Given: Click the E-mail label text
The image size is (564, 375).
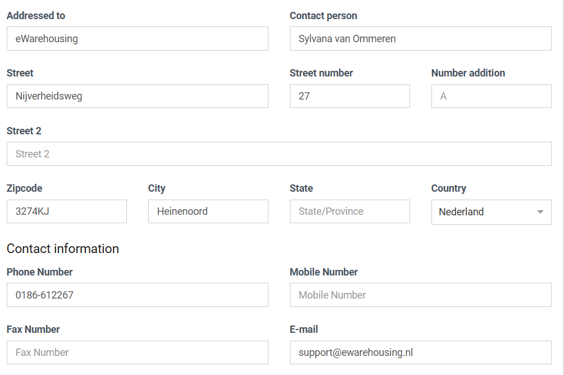Looking at the screenshot, I should point(304,329).
